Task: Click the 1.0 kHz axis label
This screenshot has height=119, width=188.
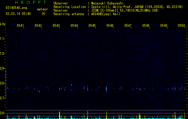Action: [x=2, y=54]
